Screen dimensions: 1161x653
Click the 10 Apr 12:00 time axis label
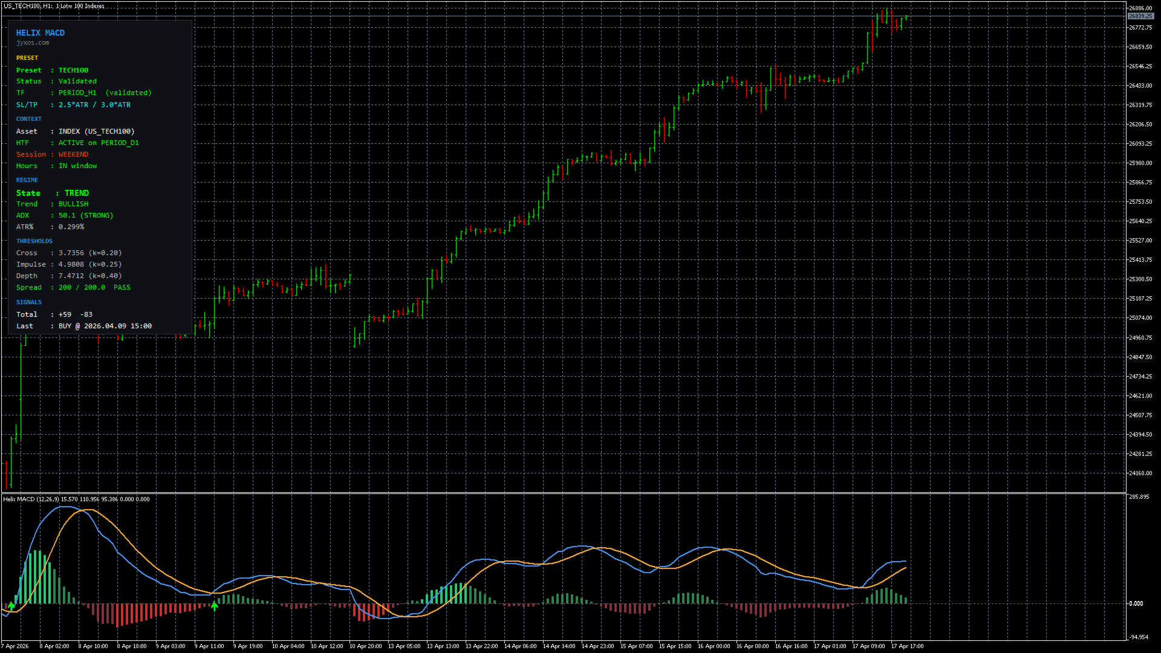pyautogui.click(x=327, y=646)
